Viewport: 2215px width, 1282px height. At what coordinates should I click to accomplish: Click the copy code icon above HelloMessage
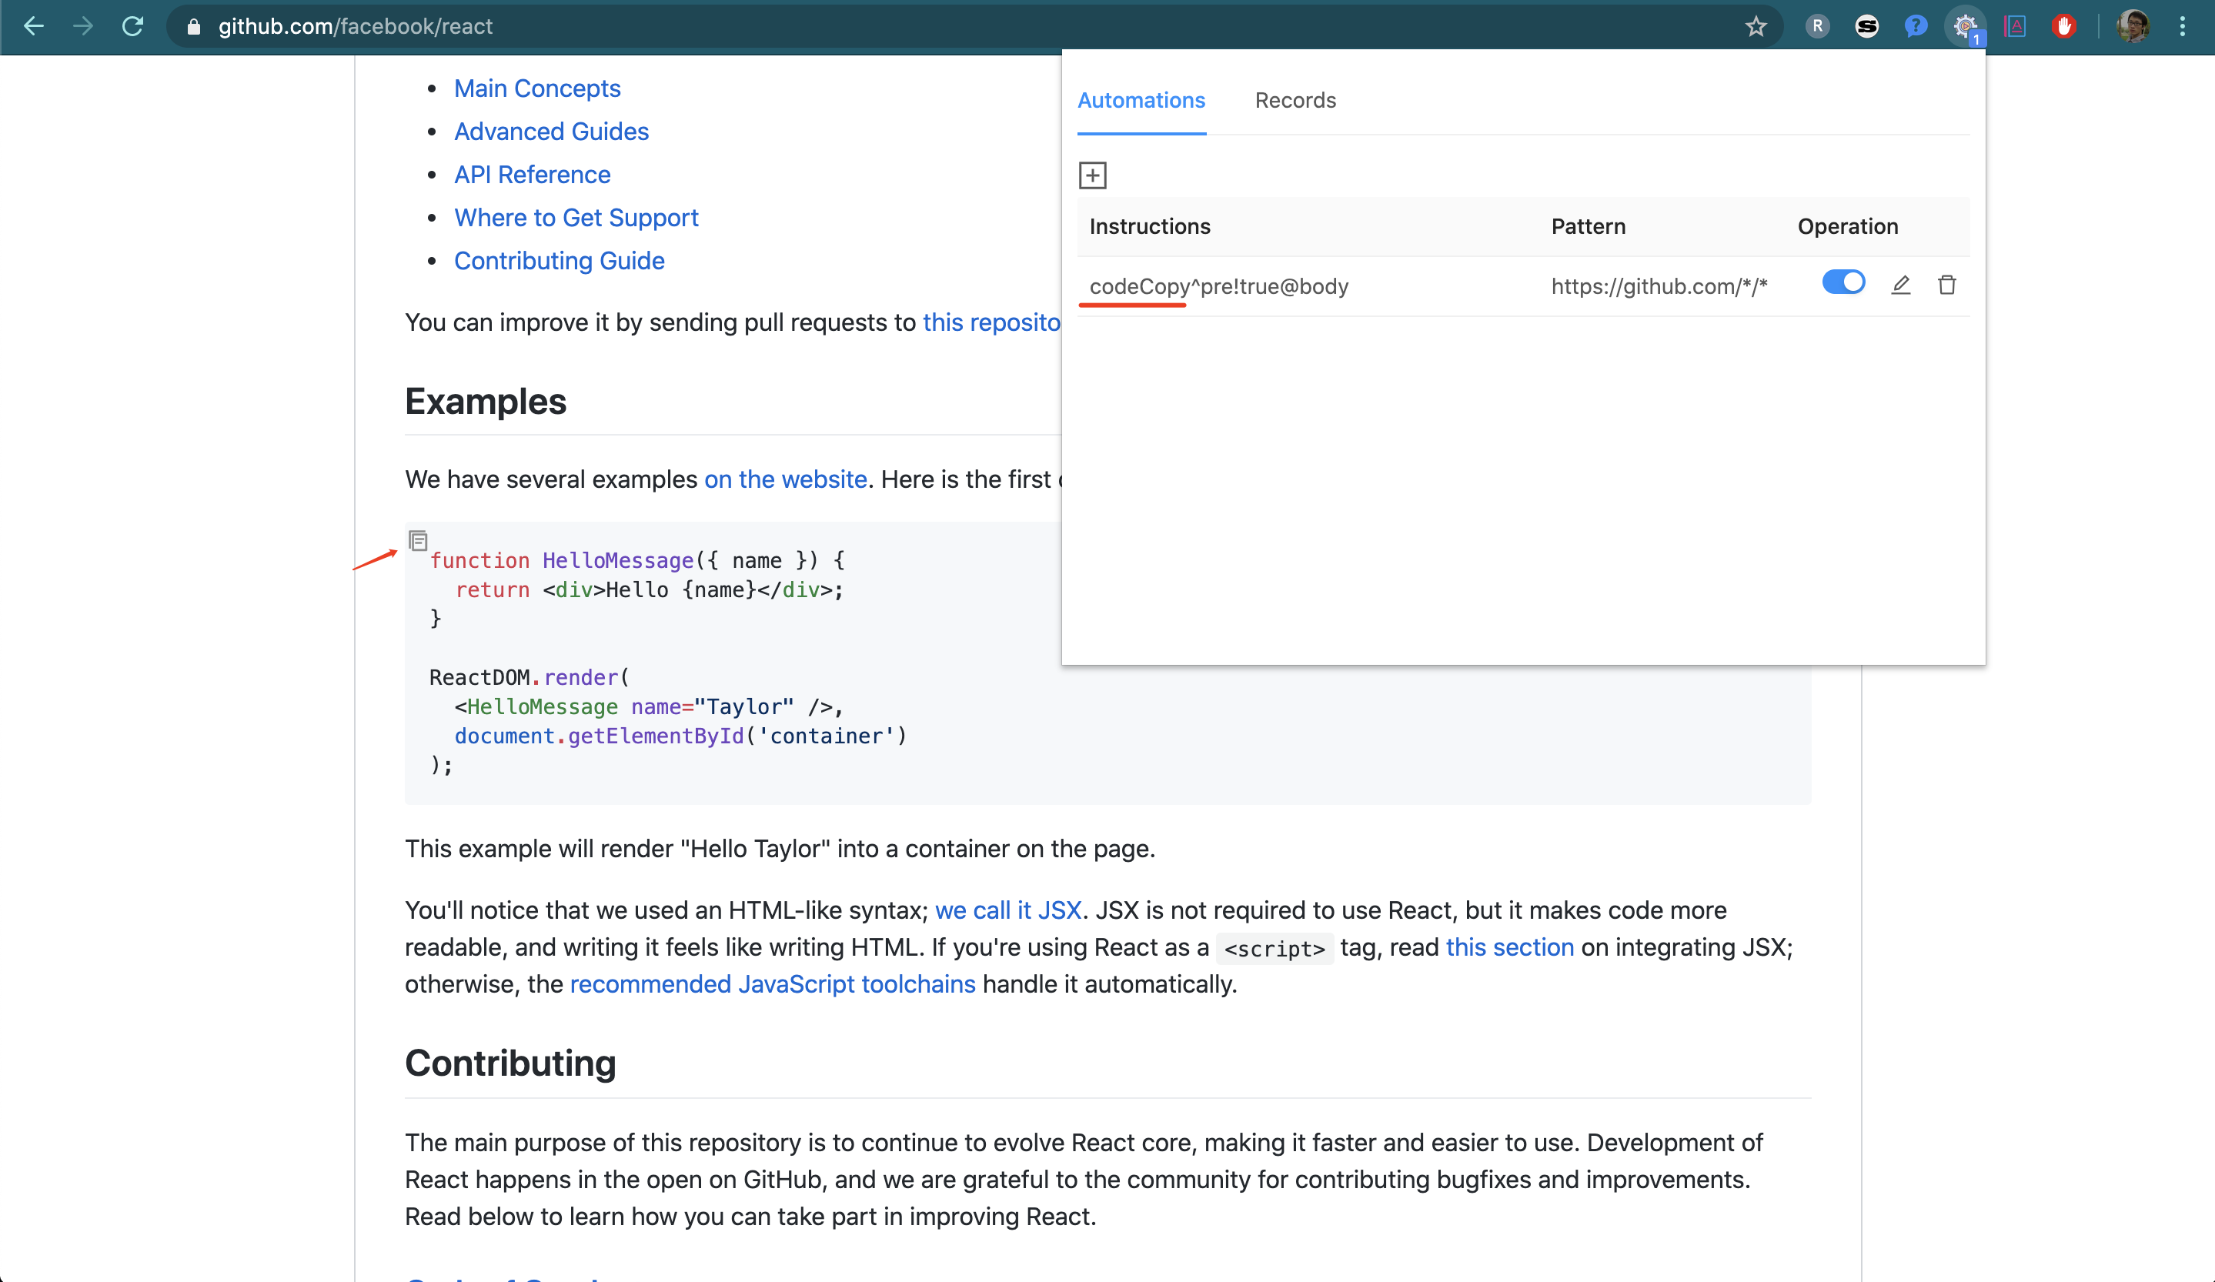(x=419, y=539)
